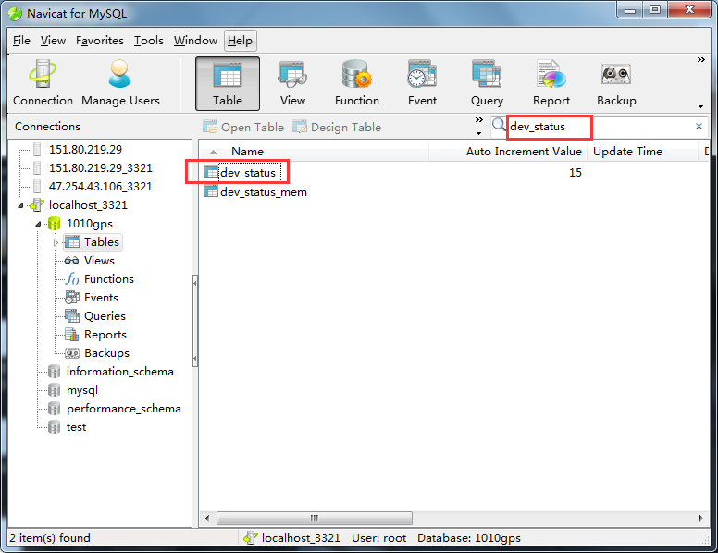Expand main toolbar overflow chevron
Screen dimensions: 718x553
701,59
